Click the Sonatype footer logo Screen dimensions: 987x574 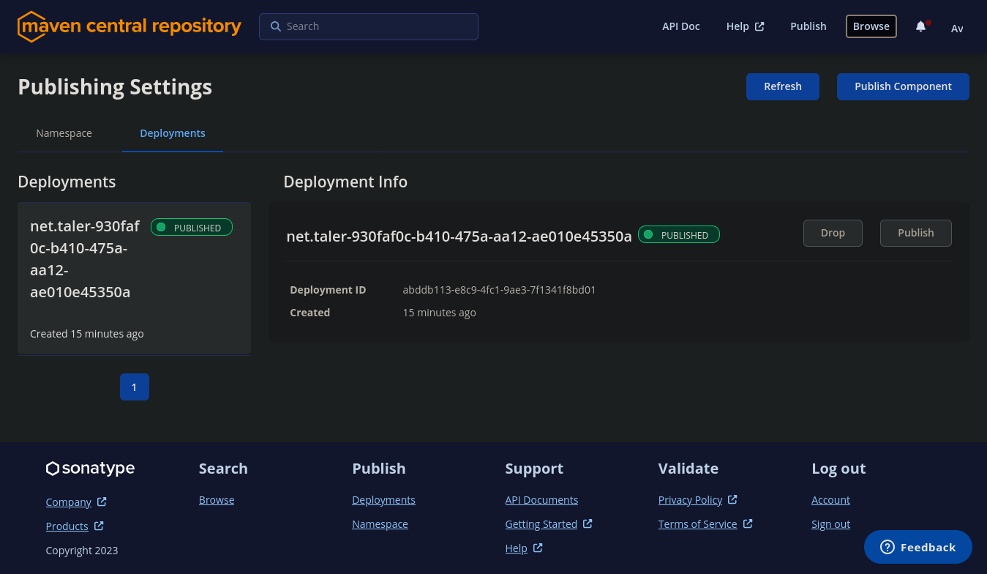click(90, 469)
